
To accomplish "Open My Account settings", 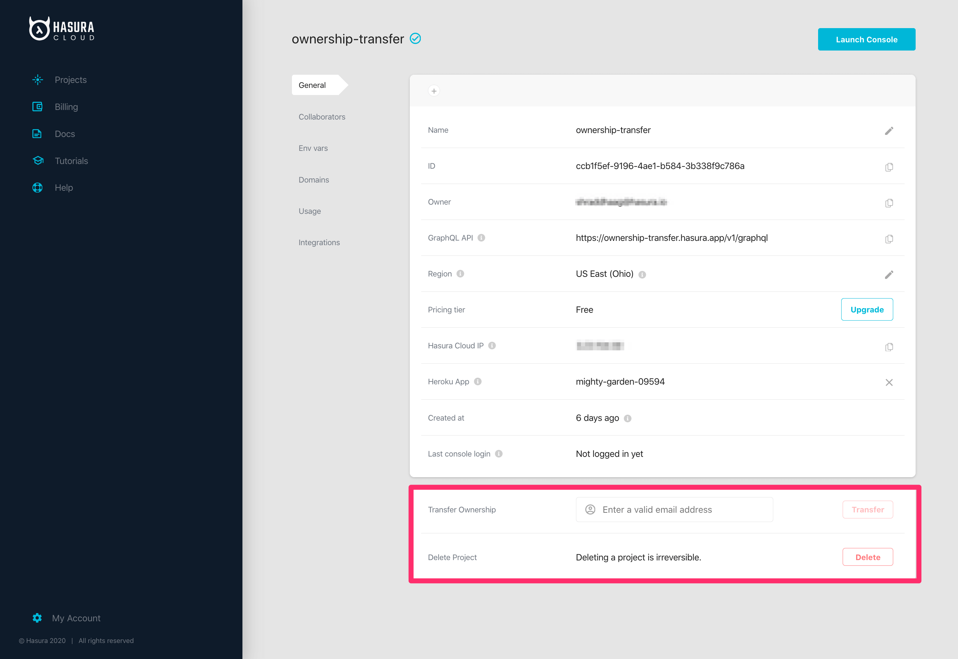I will 76,618.
